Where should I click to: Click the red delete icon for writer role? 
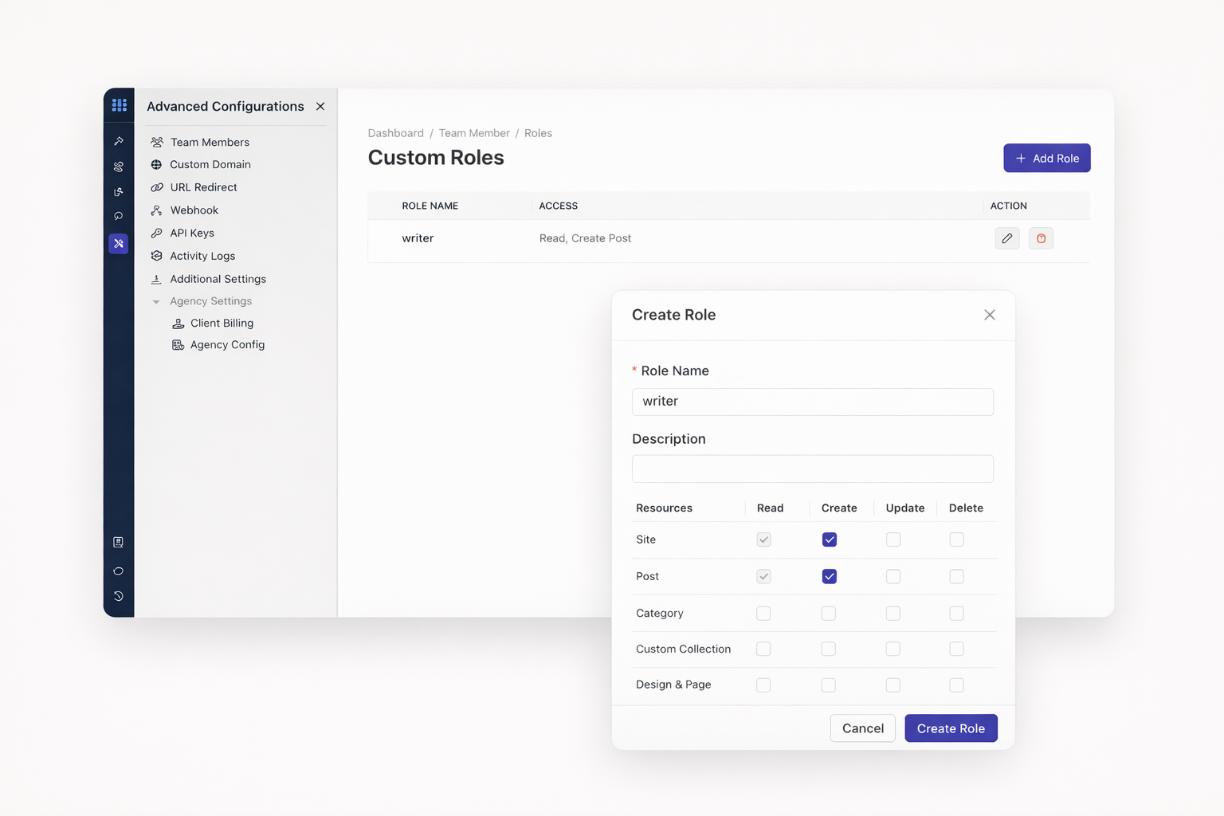click(1041, 238)
